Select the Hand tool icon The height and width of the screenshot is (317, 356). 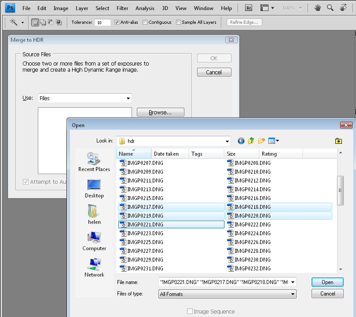317,8
